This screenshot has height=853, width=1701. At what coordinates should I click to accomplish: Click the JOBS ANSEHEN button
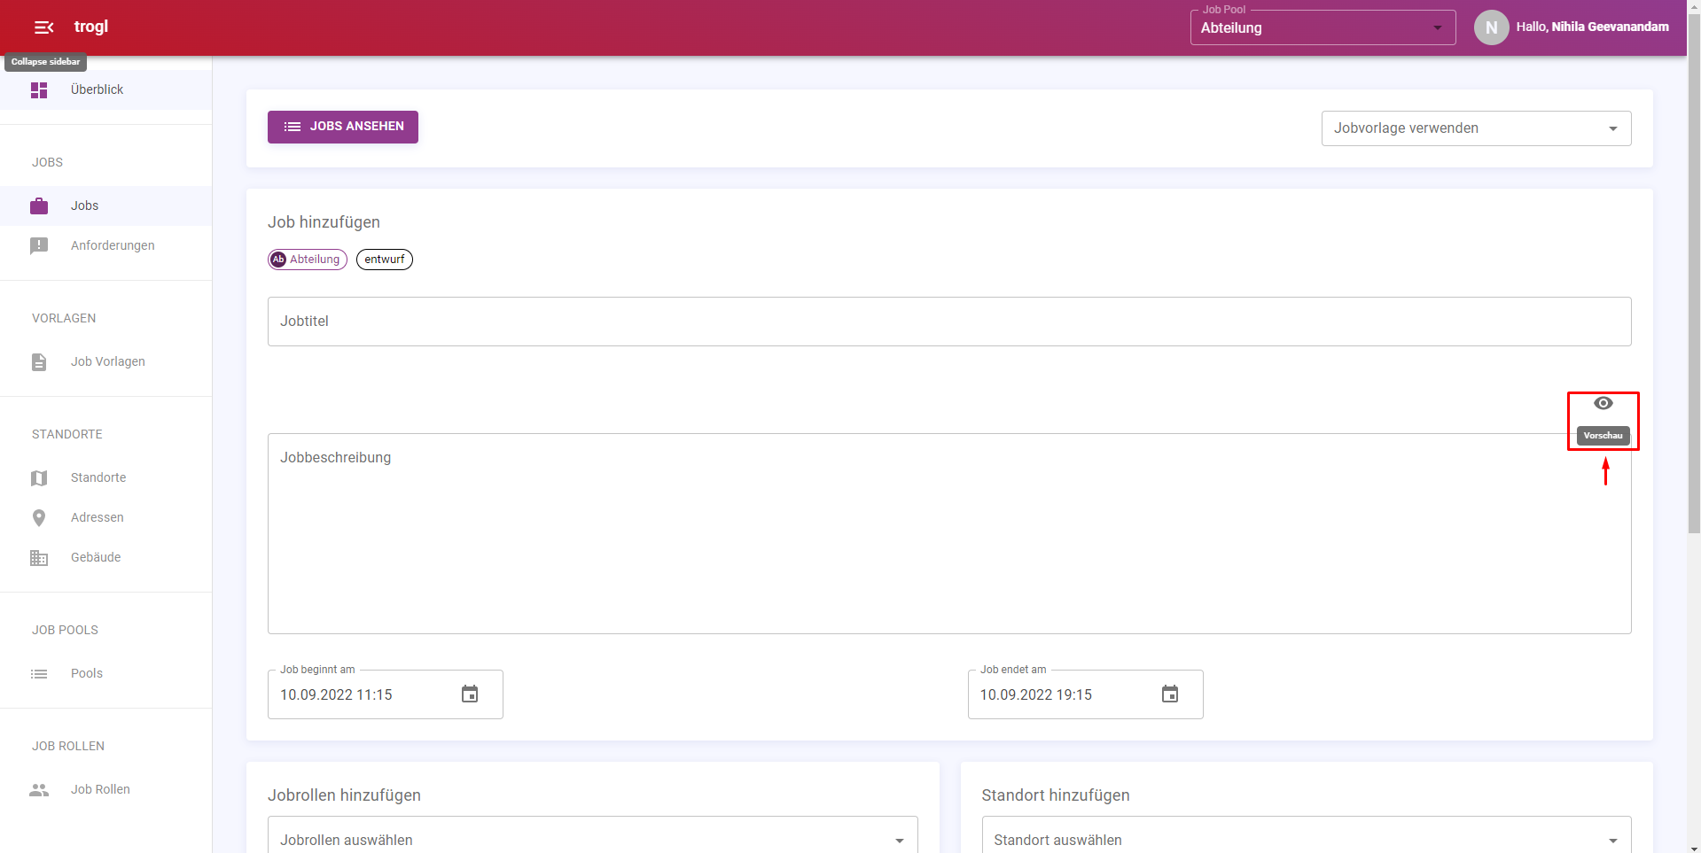(343, 127)
